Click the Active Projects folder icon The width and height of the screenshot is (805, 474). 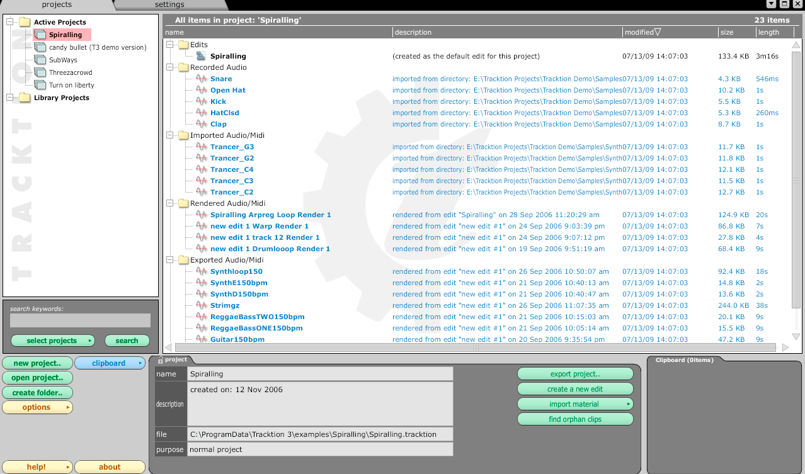coord(25,21)
